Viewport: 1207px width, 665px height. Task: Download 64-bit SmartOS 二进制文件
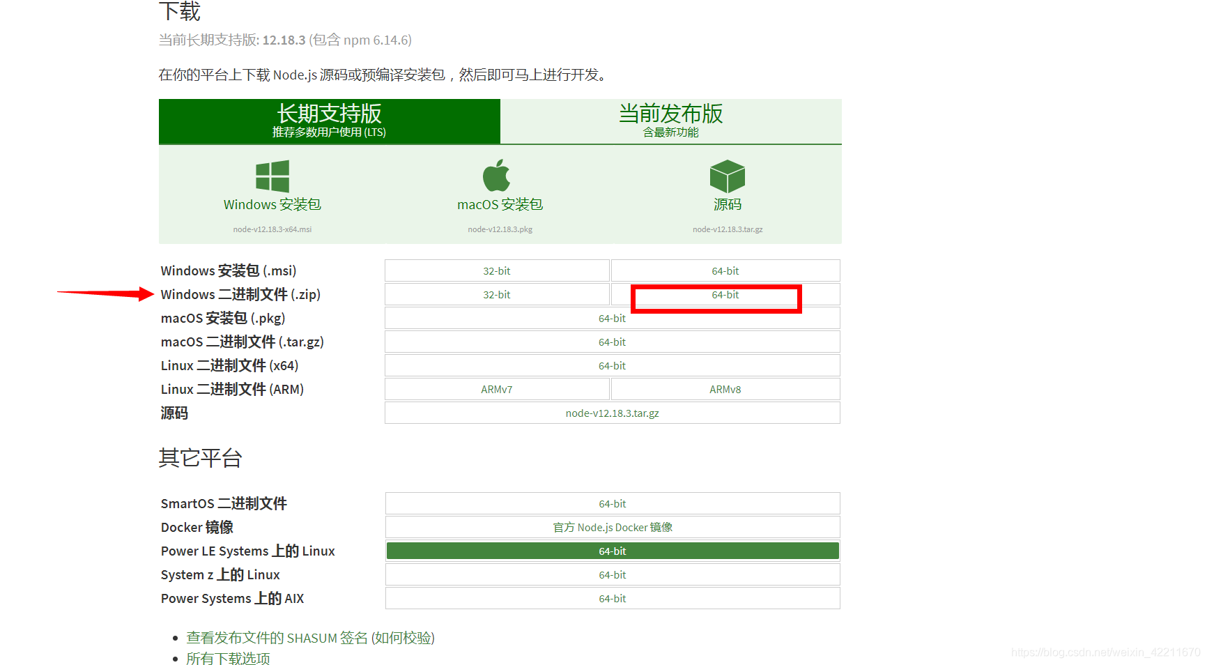click(x=613, y=503)
